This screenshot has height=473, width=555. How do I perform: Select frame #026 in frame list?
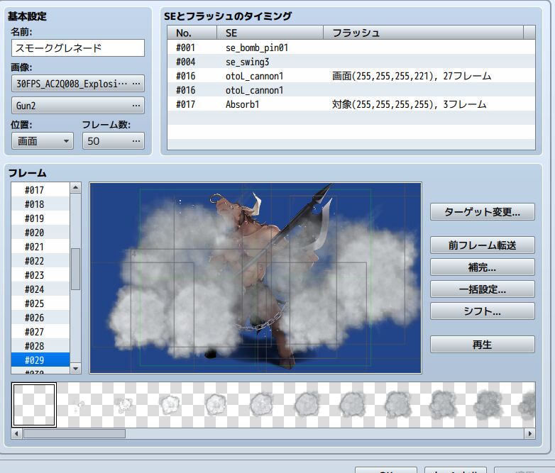(40, 317)
